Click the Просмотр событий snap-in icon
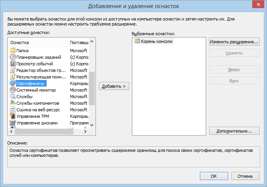Viewport: 267px width, 187px height. (12, 64)
